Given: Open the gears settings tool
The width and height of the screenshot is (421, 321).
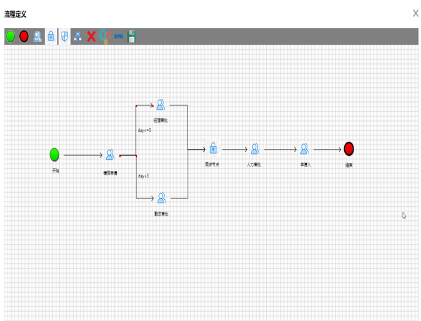Looking at the screenshot, I should (x=105, y=37).
